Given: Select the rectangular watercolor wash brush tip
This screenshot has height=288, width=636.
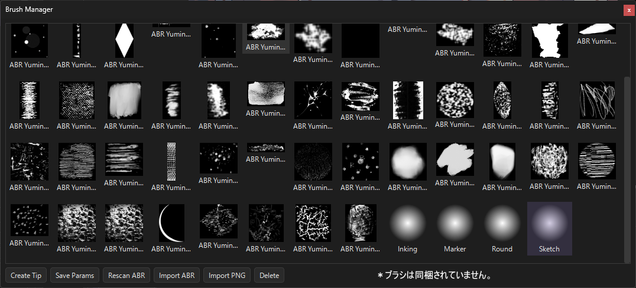Looking at the screenshot, I should tap(265, 94).
